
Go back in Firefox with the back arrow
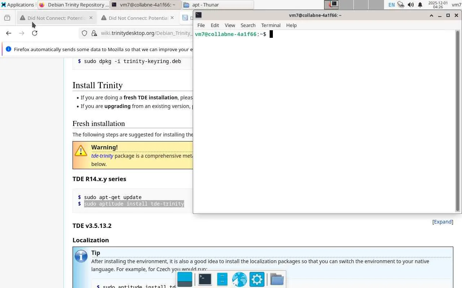click(x=9, y=33)
